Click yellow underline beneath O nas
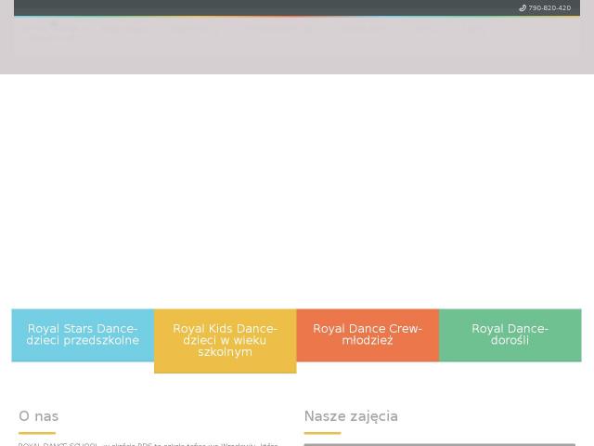The width and height of the screenshot is (594, 446). coord(37,433)
